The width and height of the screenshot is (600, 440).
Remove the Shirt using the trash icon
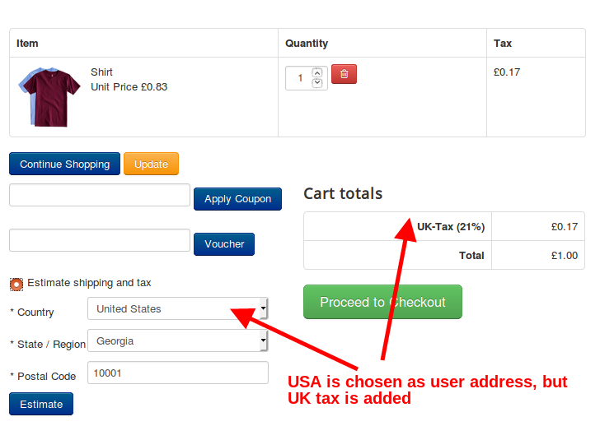pos(344,75)
